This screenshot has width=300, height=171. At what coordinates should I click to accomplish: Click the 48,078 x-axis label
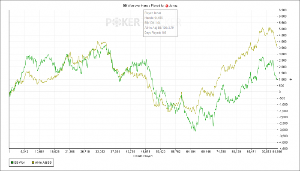click(x=145, y=152)
